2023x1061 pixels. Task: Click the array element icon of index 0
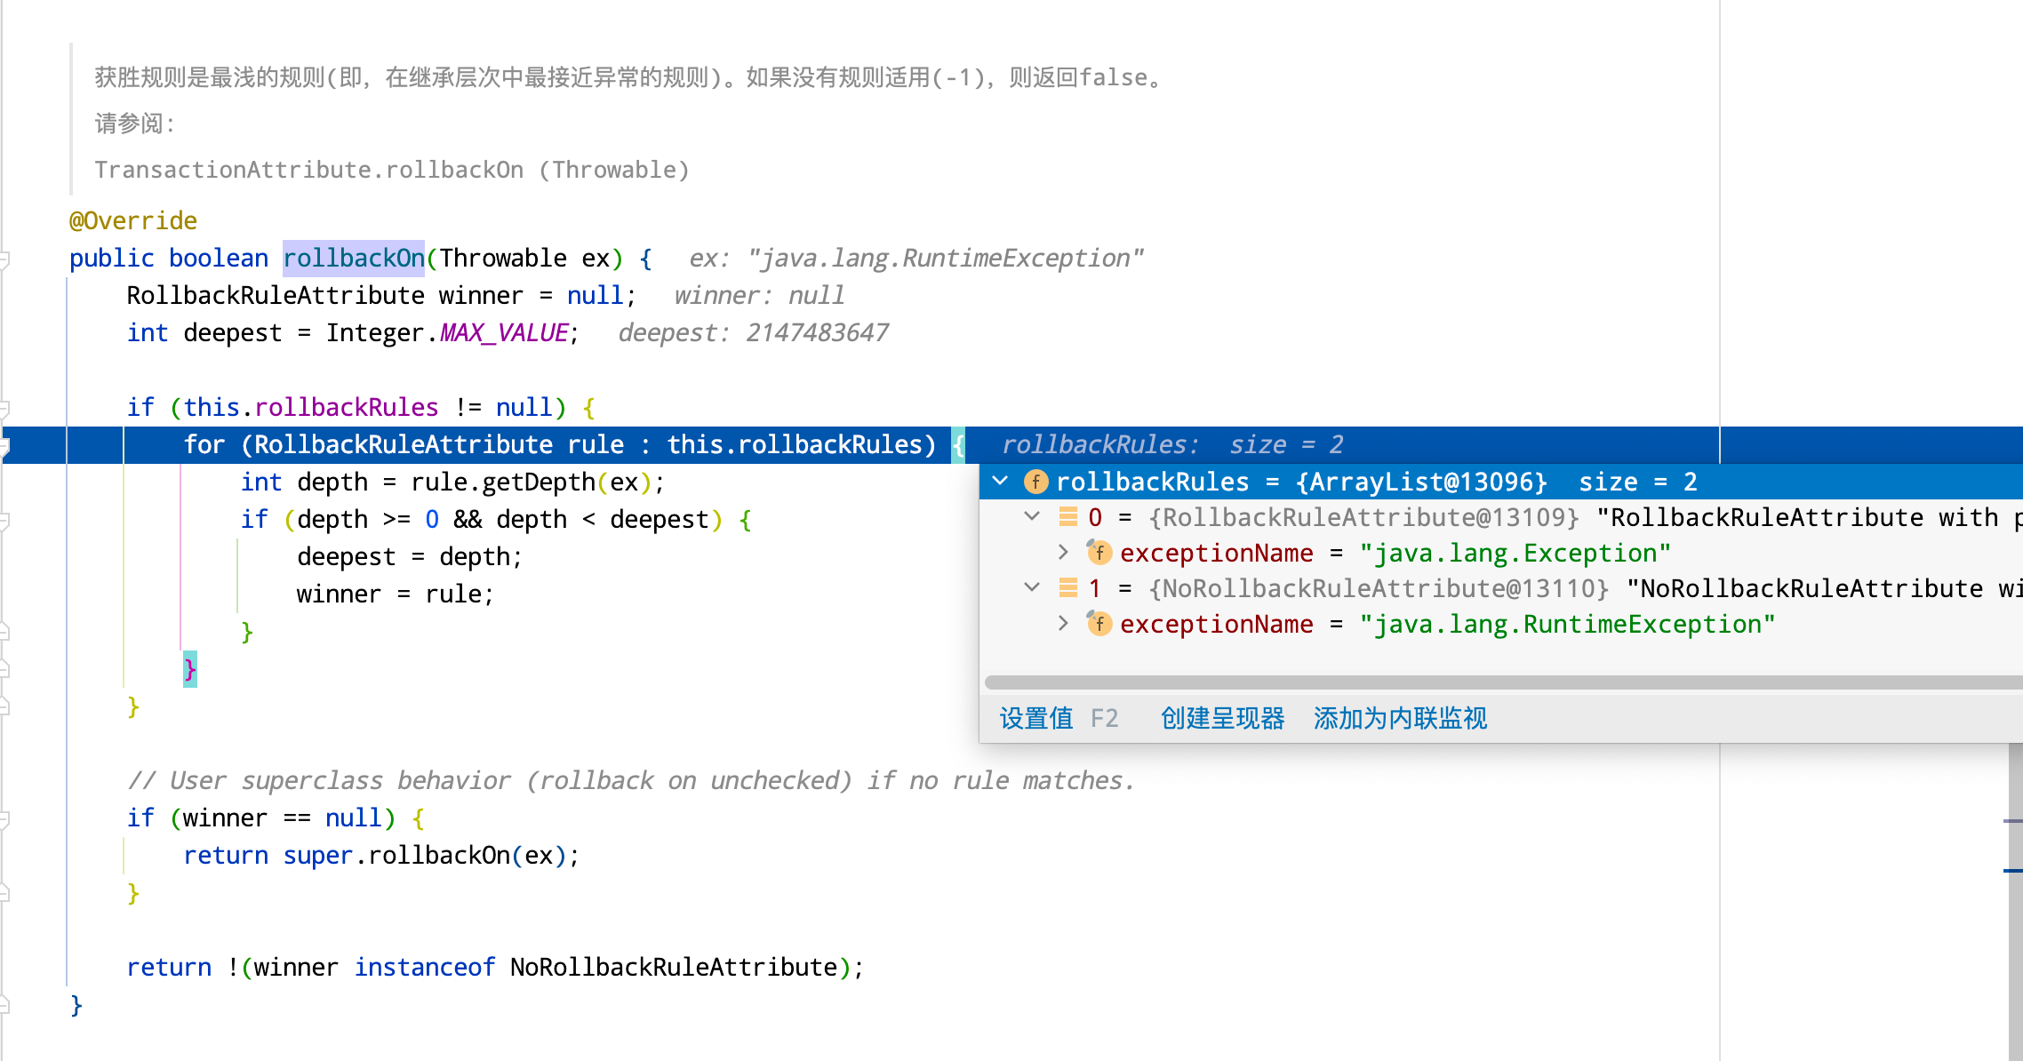pos(1068,516)
